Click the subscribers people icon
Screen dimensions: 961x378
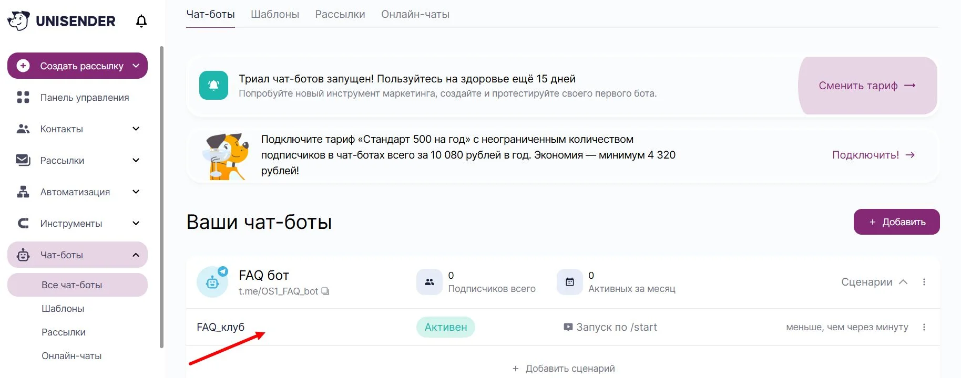(430, 282)
